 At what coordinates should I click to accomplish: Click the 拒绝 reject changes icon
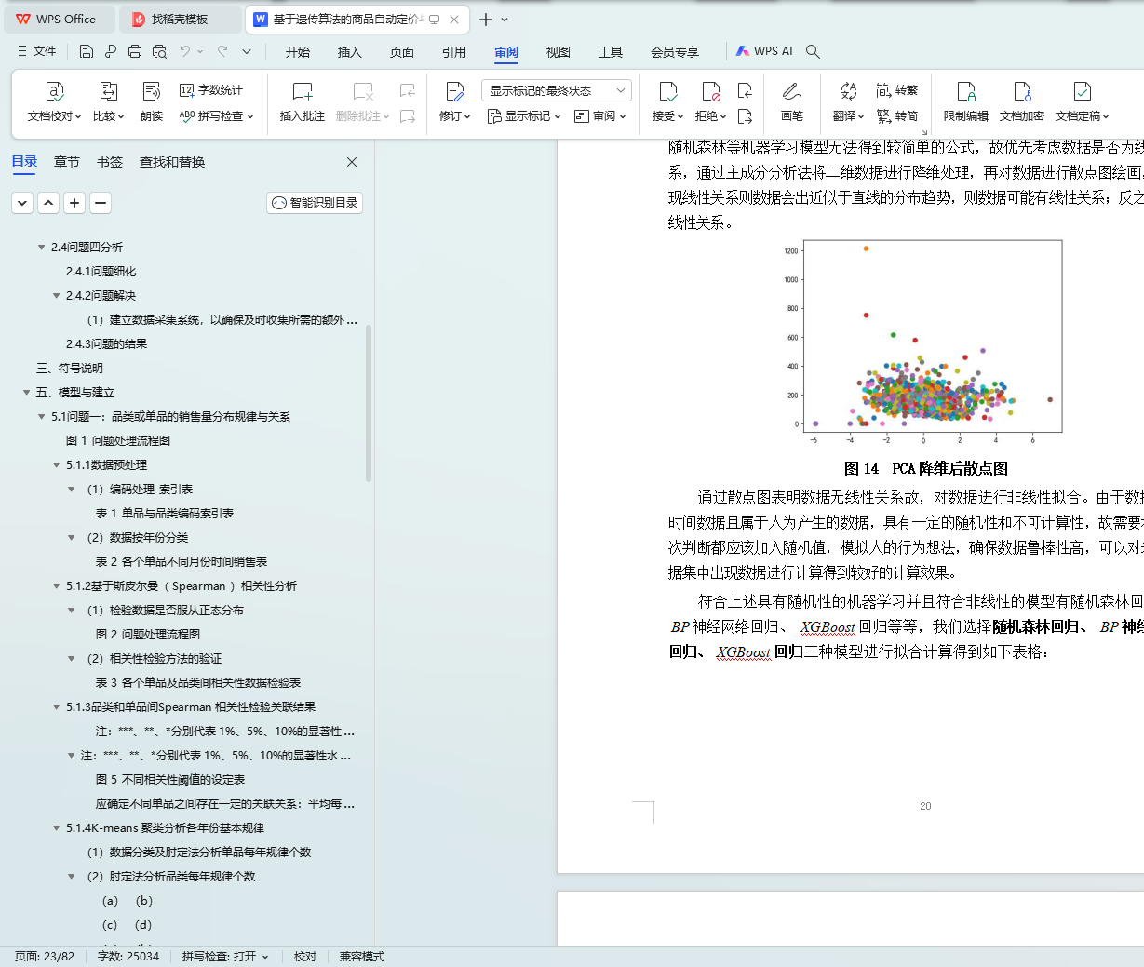pyautogui.click(x=711, y=91)
